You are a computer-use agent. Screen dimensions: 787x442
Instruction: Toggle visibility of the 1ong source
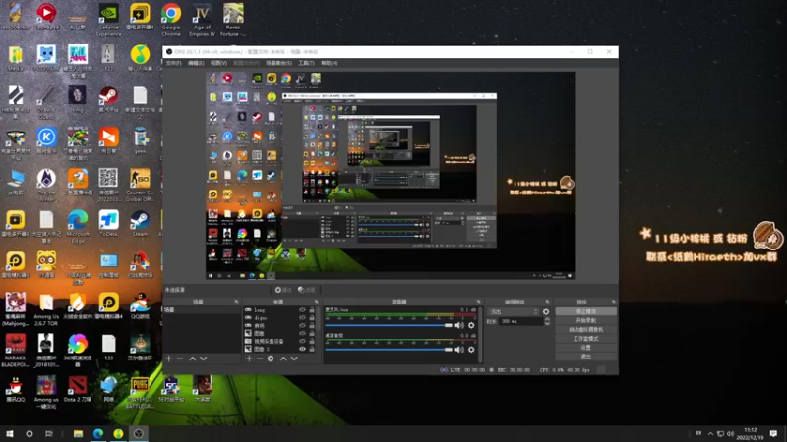point(300,309)
